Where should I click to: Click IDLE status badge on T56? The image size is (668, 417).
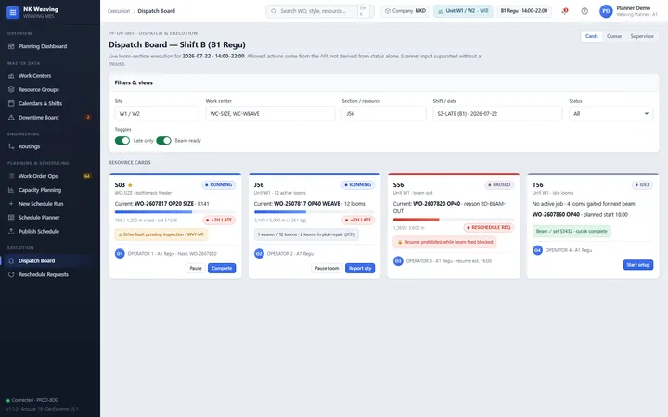[x=642, y=185]
